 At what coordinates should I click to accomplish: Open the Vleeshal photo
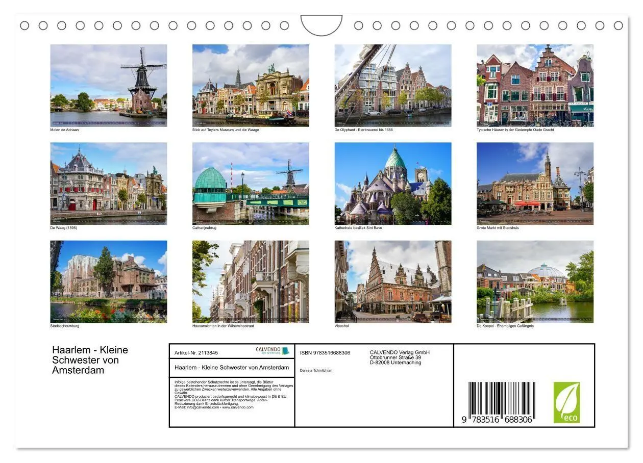393,281
